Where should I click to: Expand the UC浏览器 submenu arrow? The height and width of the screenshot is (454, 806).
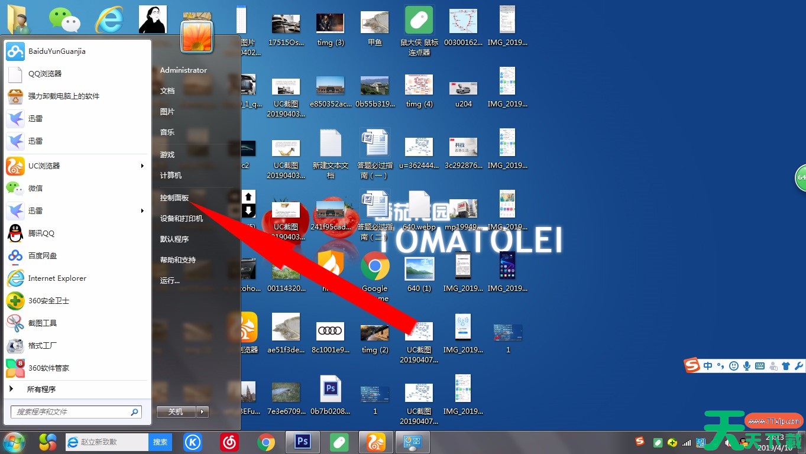pos(142,166)
